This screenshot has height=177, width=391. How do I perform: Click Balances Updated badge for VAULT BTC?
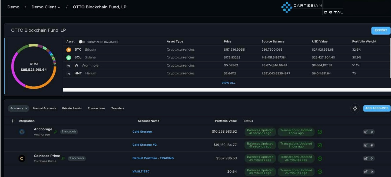tap(260, 172)
